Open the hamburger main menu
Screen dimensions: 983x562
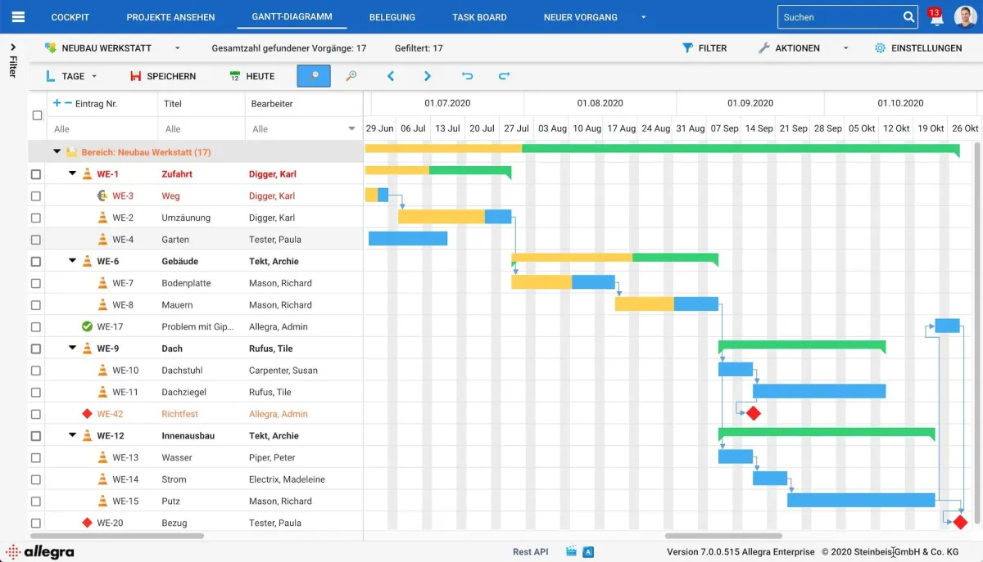(x=18, y=16)
